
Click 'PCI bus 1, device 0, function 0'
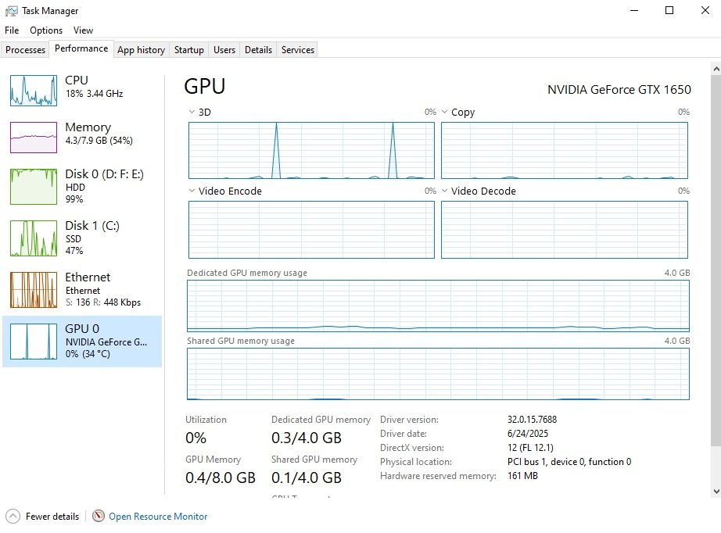[569, 462]
